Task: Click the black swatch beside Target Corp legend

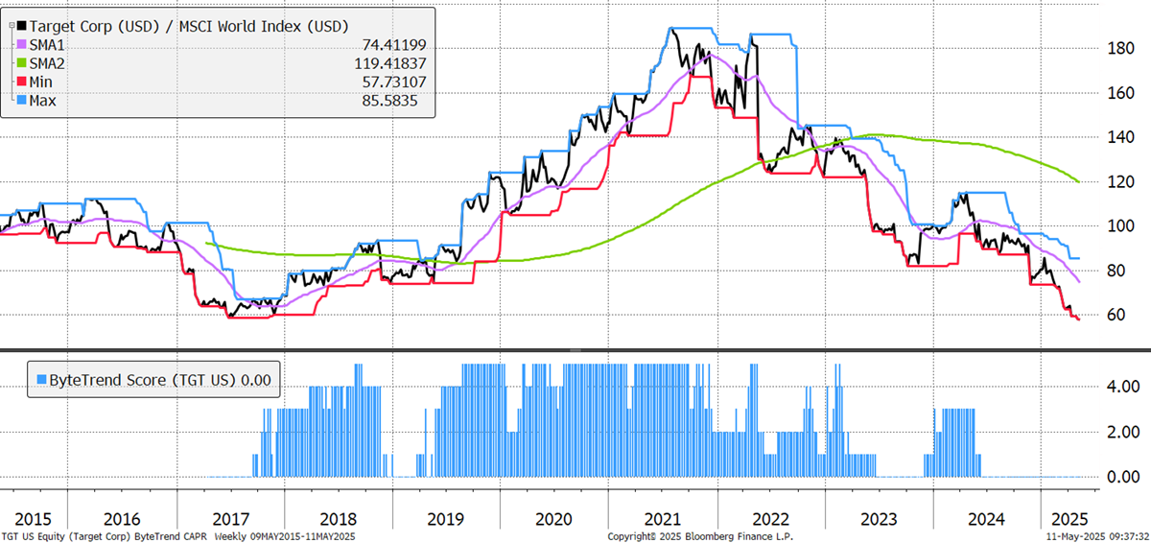Action: click(x=24, y=25)
